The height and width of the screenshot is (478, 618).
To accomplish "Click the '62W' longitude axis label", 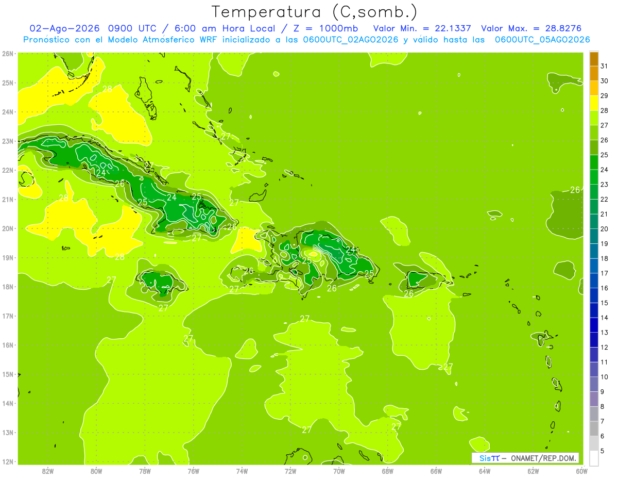I will coord(533,471).
